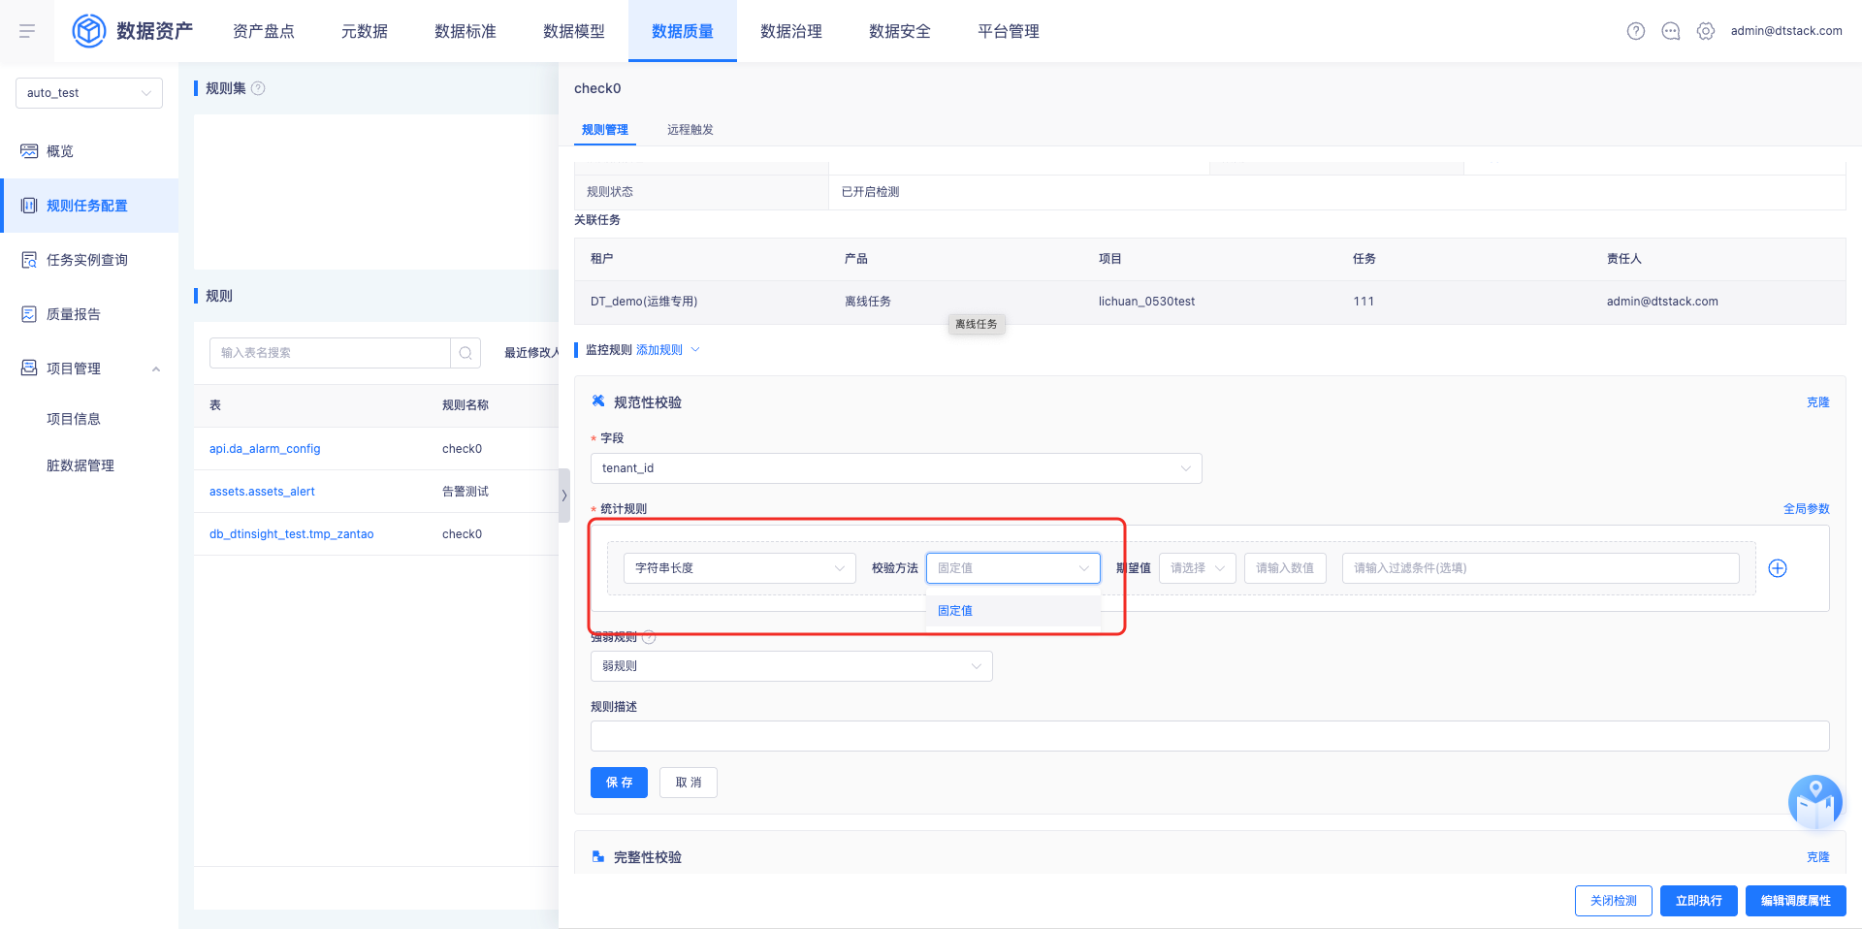
Task: Click the search magnifier in table search
Action: pyautogui.click(x=465, y=353)
